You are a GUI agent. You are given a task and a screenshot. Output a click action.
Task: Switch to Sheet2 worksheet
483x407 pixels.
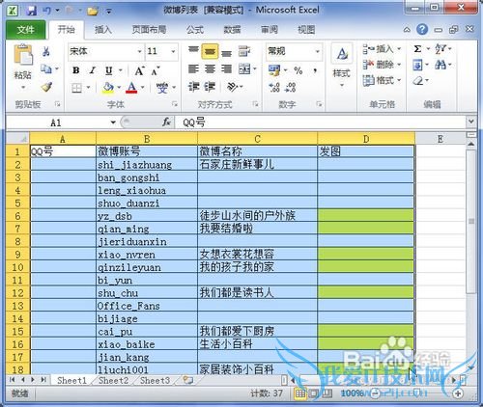point(113,381)
